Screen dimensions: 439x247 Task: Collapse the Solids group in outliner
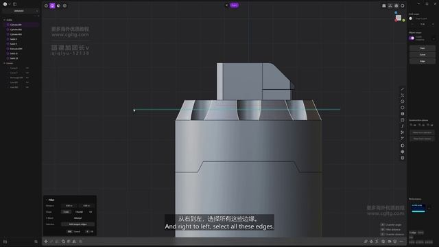tap(5, 20)
